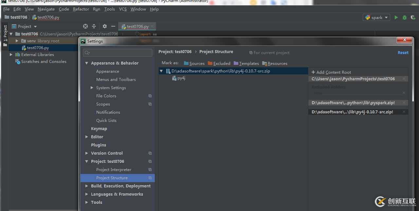The image size is (419, 211).
Task: Expand Version Control settings group
Action: pyautogui.click(x=87, y=153)
